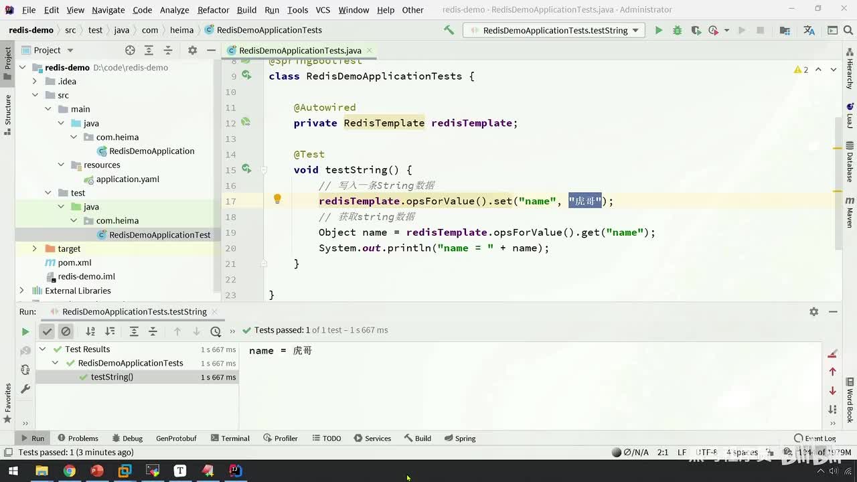Click the Debug bug icon in the top toolbar
857x482 pixels.
pos(677,30)
